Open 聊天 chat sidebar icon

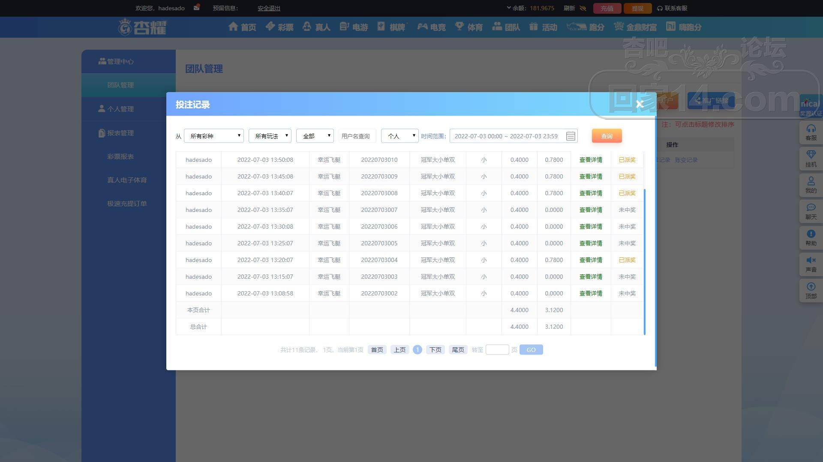pos(811,212)
